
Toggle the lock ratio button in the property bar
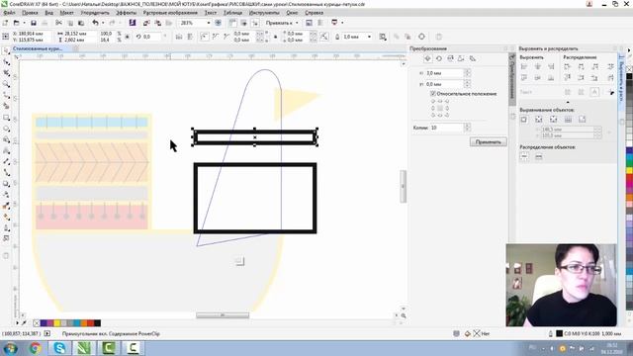click(x=128, y=37)
